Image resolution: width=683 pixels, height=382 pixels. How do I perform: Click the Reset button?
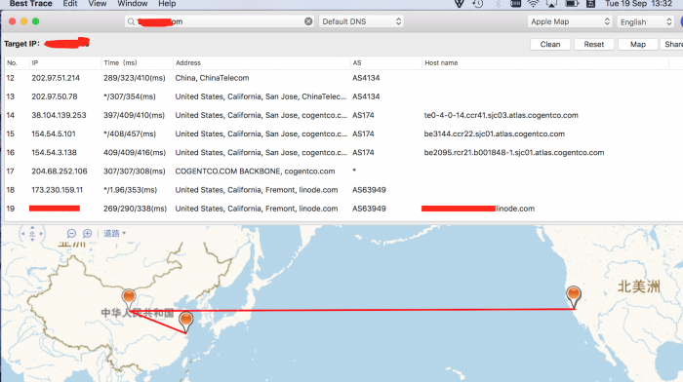593,45
